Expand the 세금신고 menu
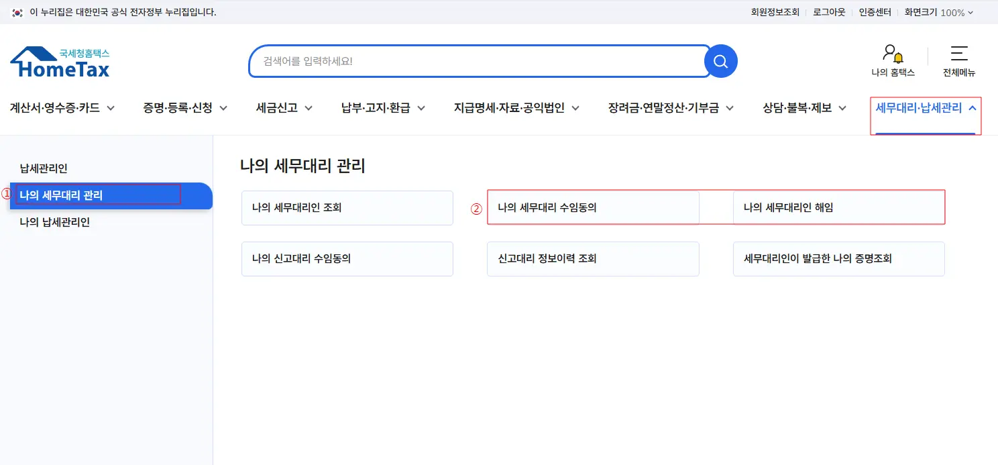Viewport: 998px width, 465px height. [284, 108]
